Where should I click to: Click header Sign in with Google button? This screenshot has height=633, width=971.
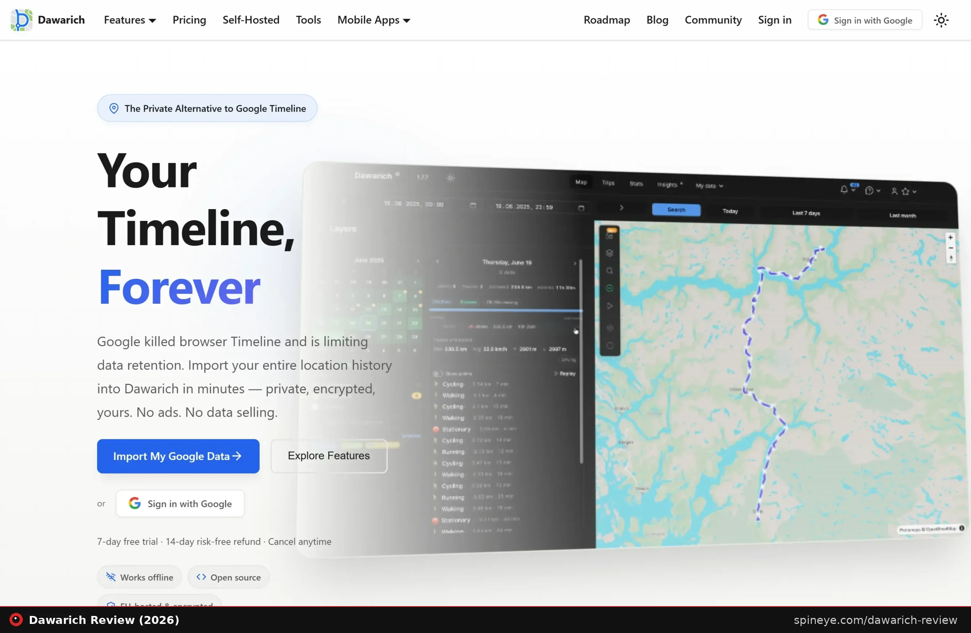pos(865,20)
